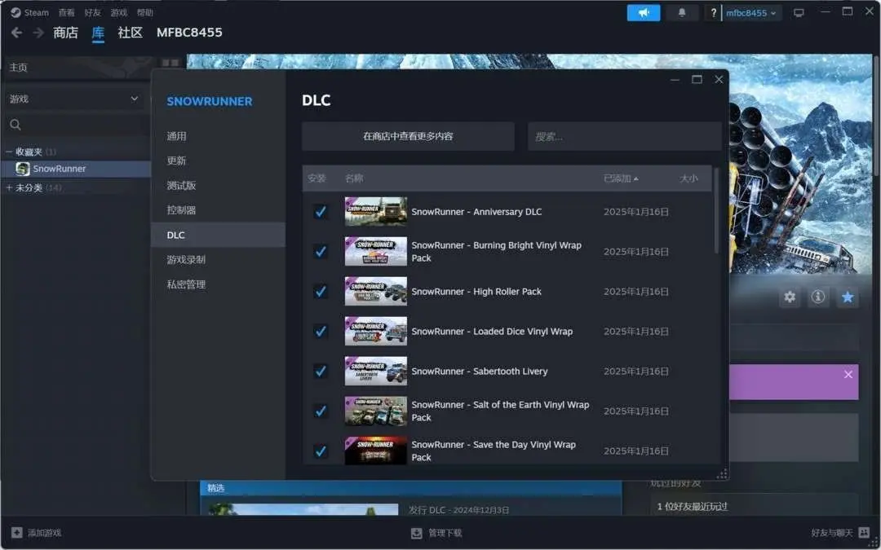Screen dimensions: 881x550
Task: Open the mfbc8455 account dropdown
Action: [751, 13]
